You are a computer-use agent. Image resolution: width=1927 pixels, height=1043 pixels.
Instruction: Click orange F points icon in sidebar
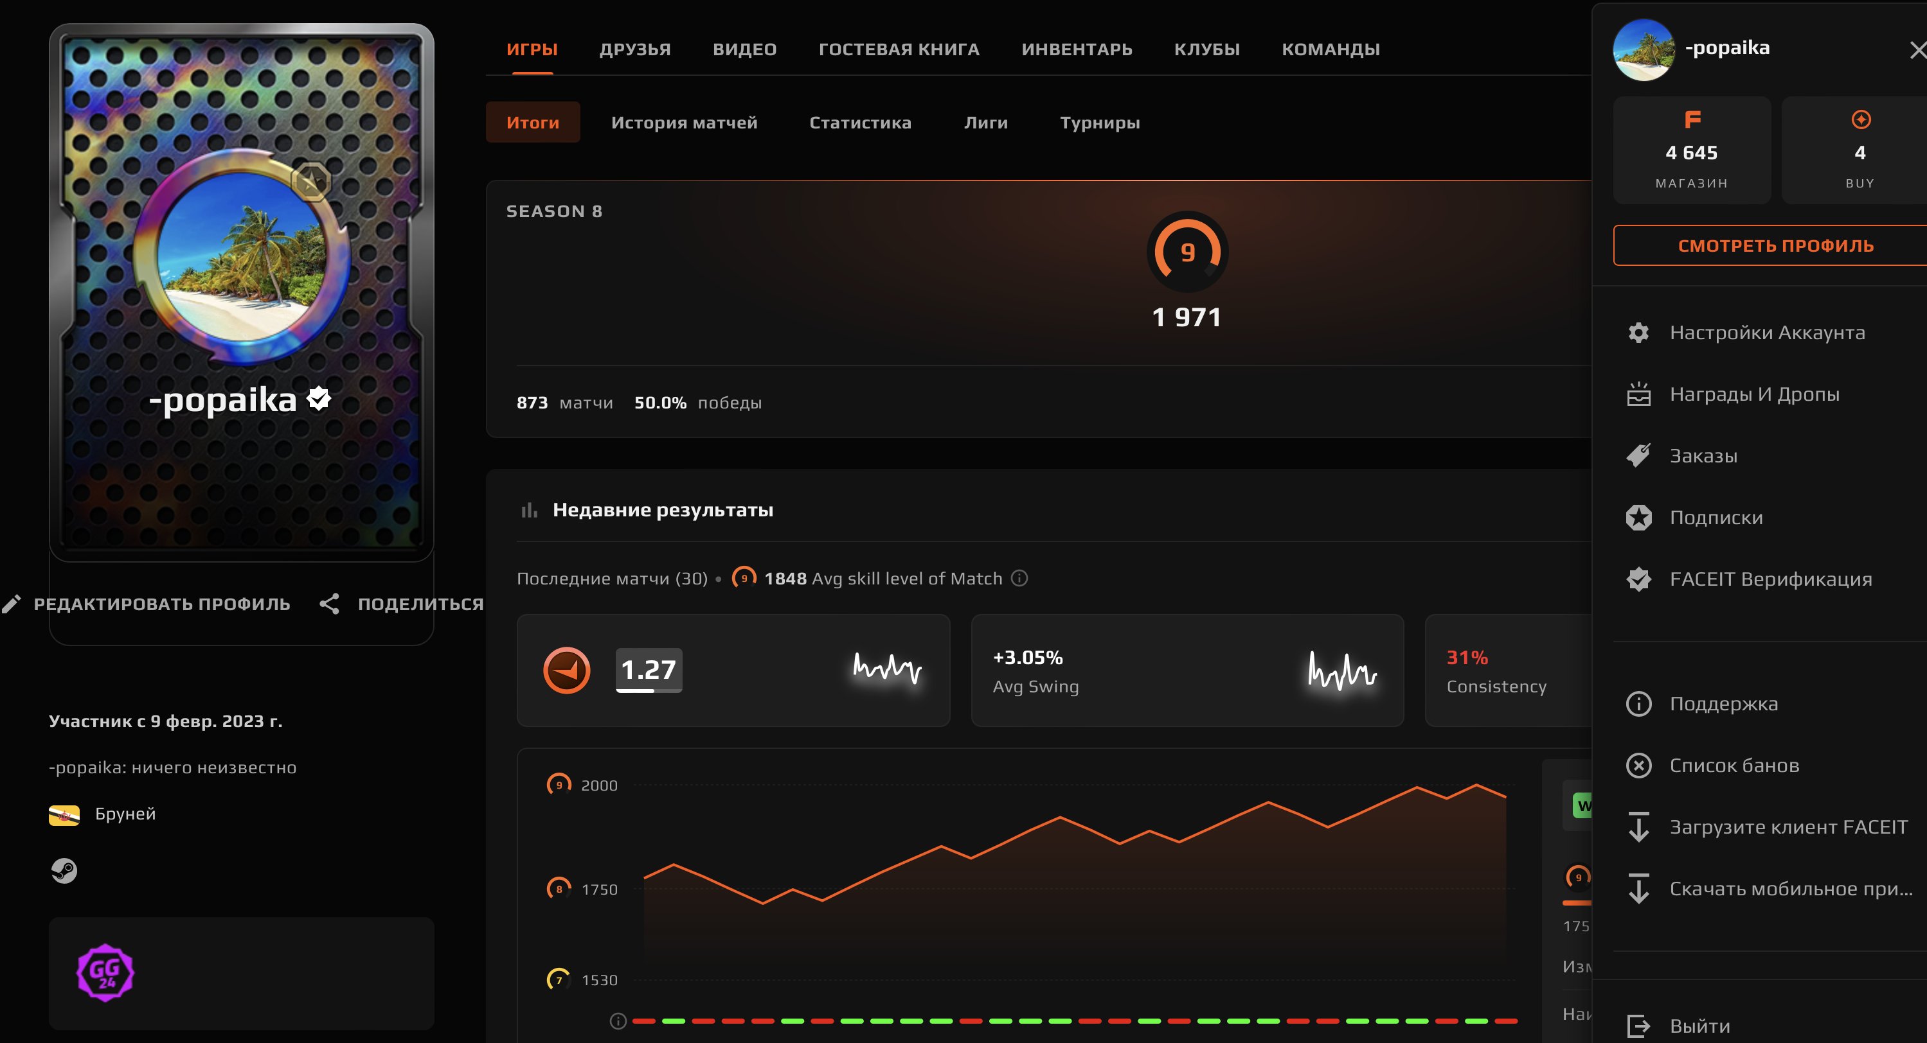click(1692, 119)
